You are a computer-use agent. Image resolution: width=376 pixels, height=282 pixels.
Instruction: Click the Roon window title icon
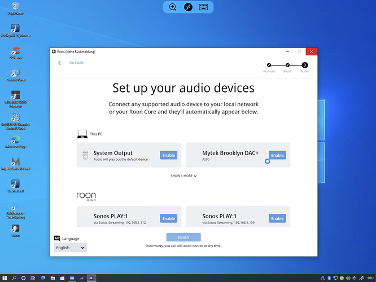pyautogui.click(x=54, y=51)
